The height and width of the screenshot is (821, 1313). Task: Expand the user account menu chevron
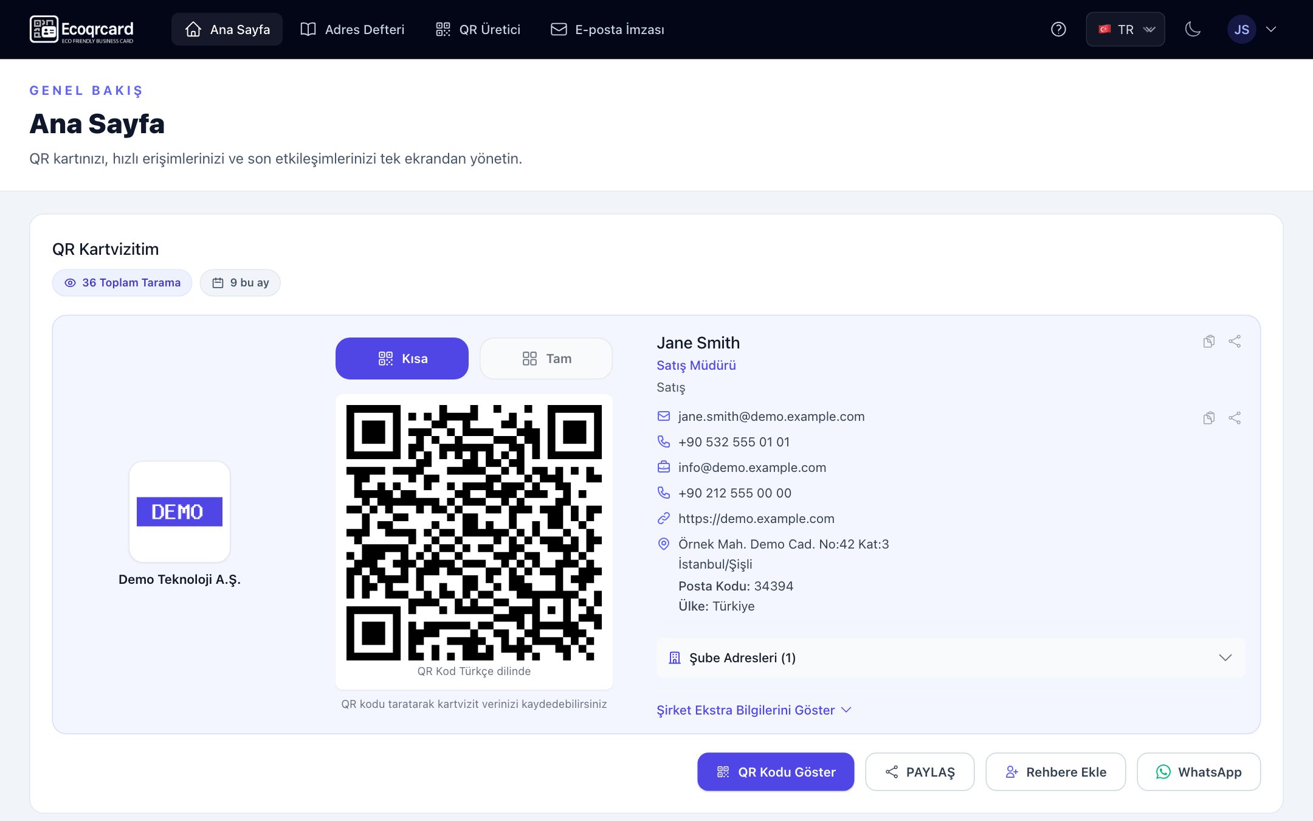(1271, 29)
